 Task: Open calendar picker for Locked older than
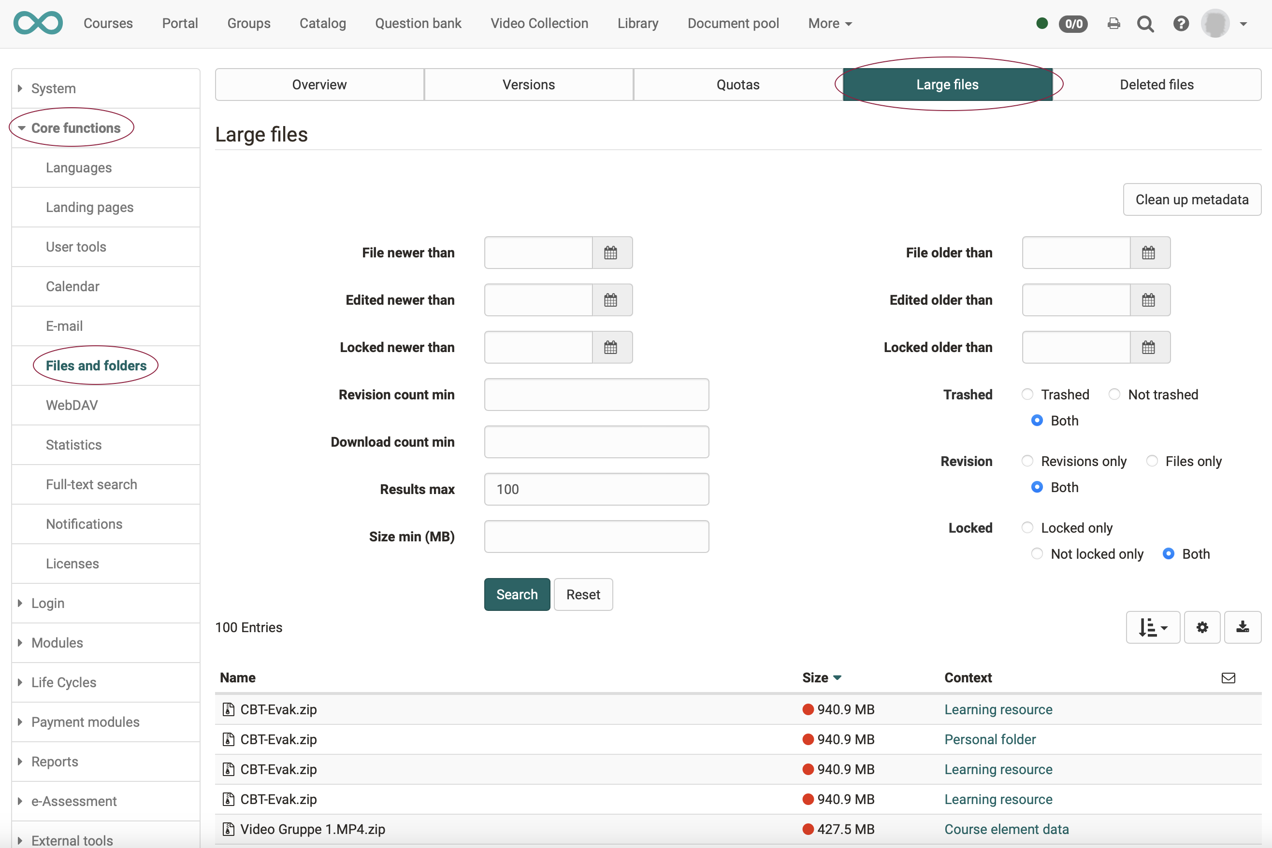[1149, 347]
